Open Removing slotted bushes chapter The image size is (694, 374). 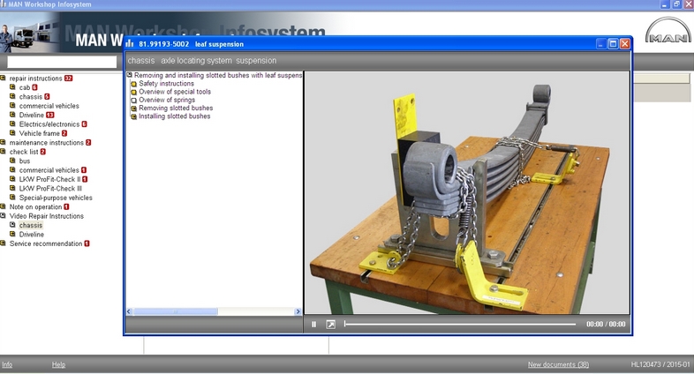click(176, 108)
